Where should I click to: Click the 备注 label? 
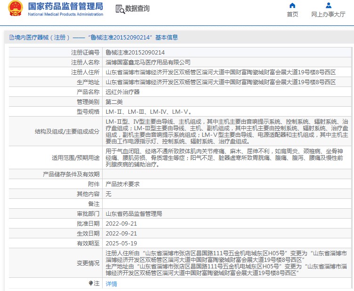click(x=94, y=204)
